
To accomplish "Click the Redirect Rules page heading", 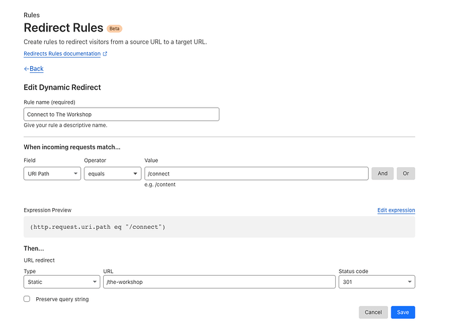I will tap(64, 28).
